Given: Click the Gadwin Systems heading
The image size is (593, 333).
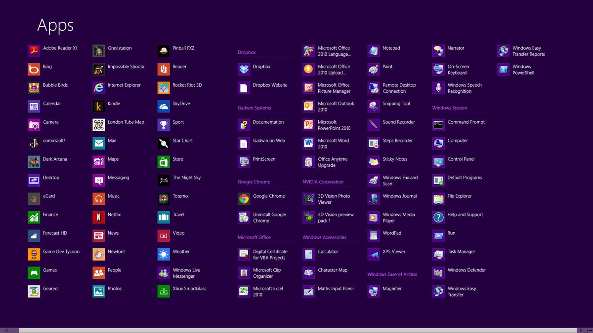Looking at the screenshot, I should point(255,108).
